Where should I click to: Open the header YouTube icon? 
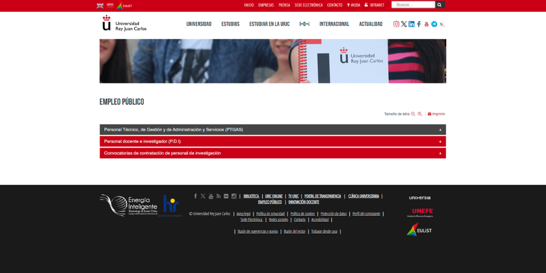tap(427, 24)
